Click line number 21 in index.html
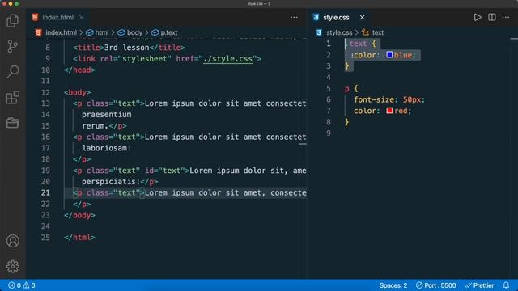The width and height of the screenshot is (518, 291). pos(45,192)
